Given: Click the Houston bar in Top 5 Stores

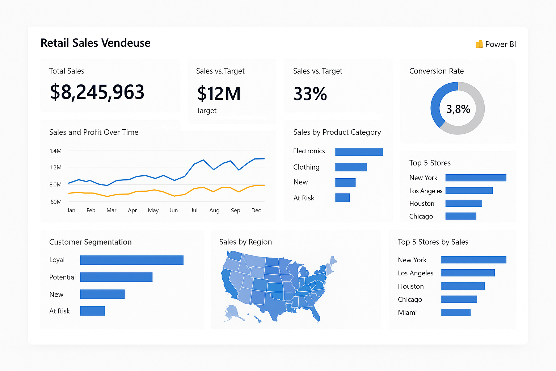Looking at the screenshot, I should (463, 203).
